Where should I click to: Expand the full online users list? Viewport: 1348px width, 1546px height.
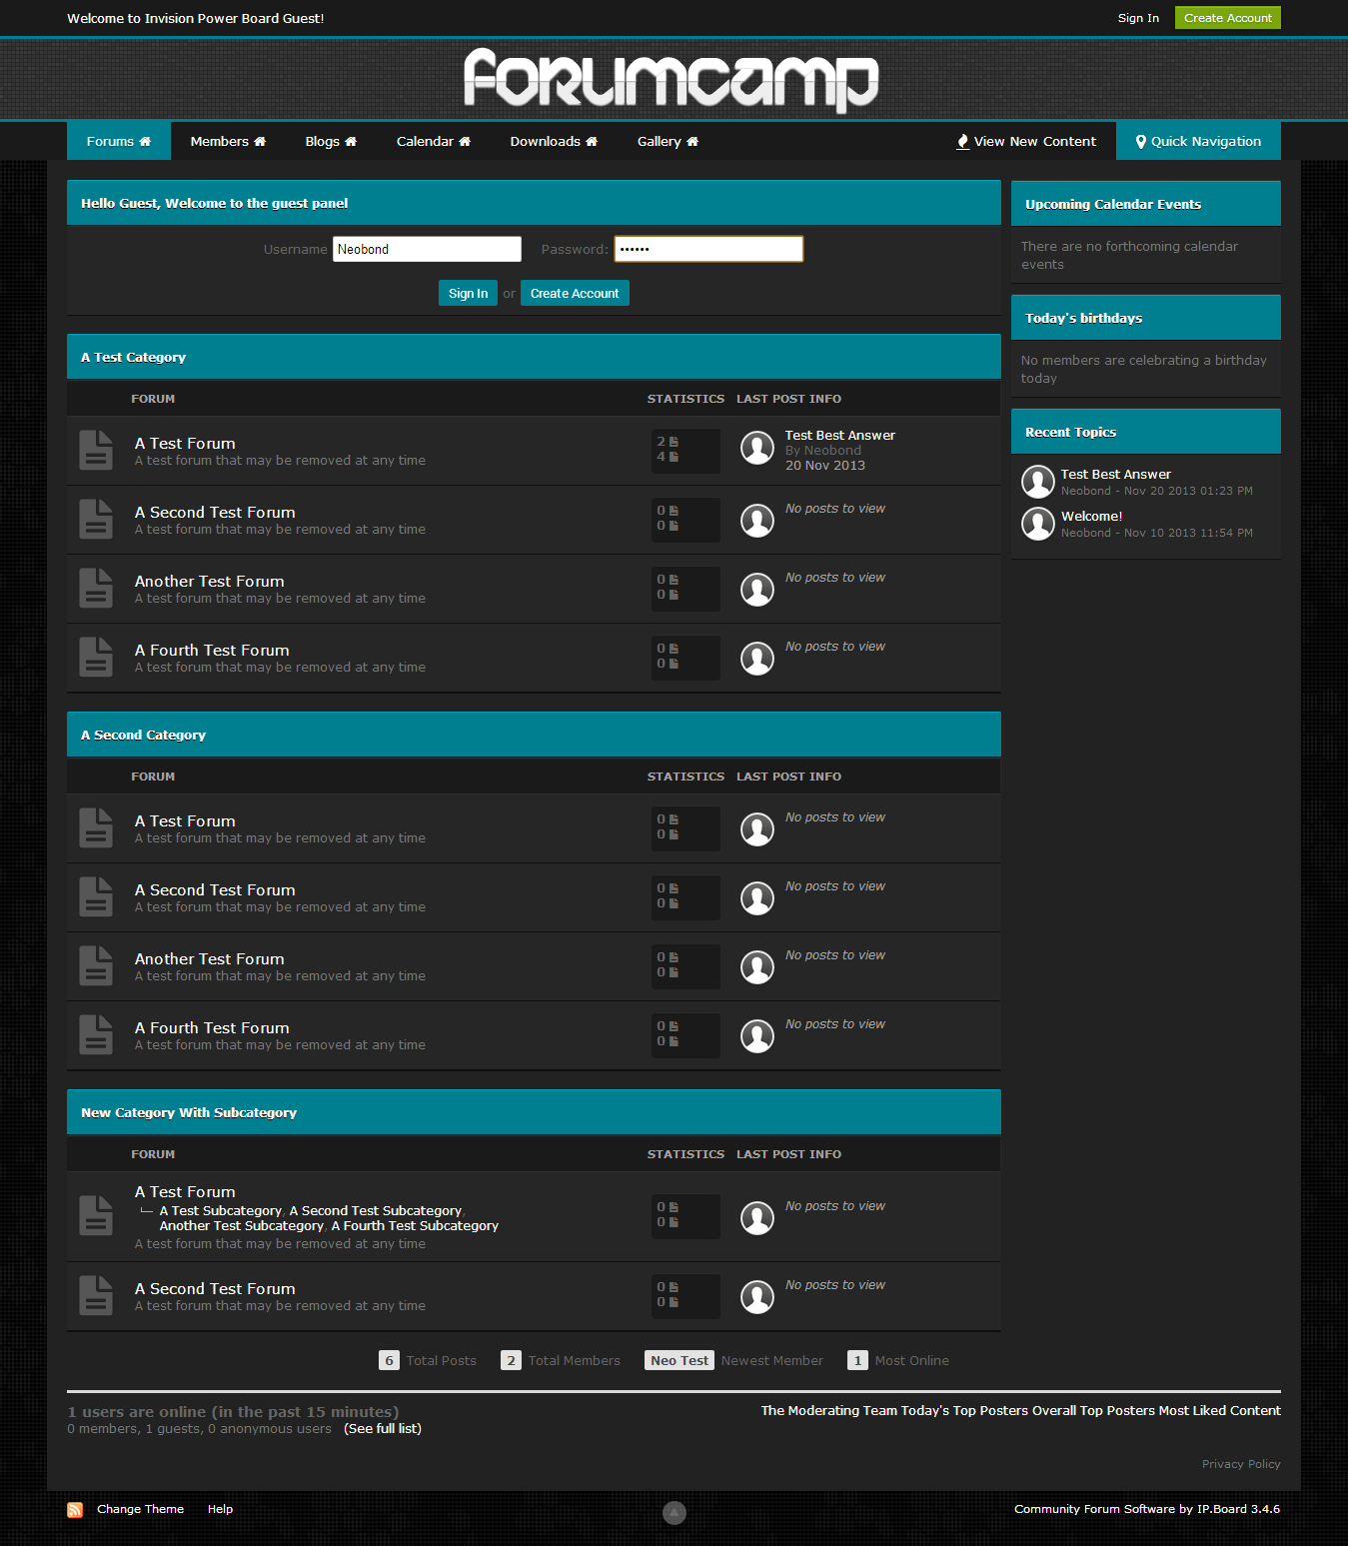tap(383, 1429)
